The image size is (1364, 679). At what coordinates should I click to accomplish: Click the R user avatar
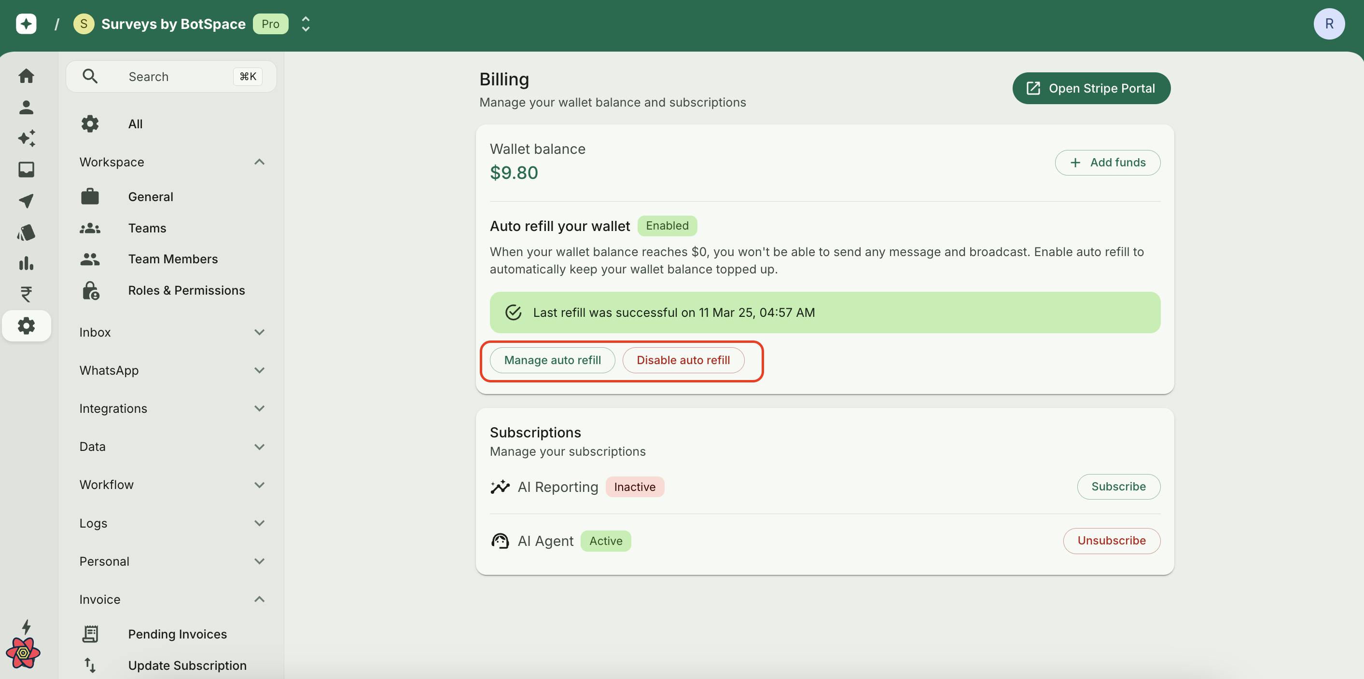click(x=1328, y=24)
